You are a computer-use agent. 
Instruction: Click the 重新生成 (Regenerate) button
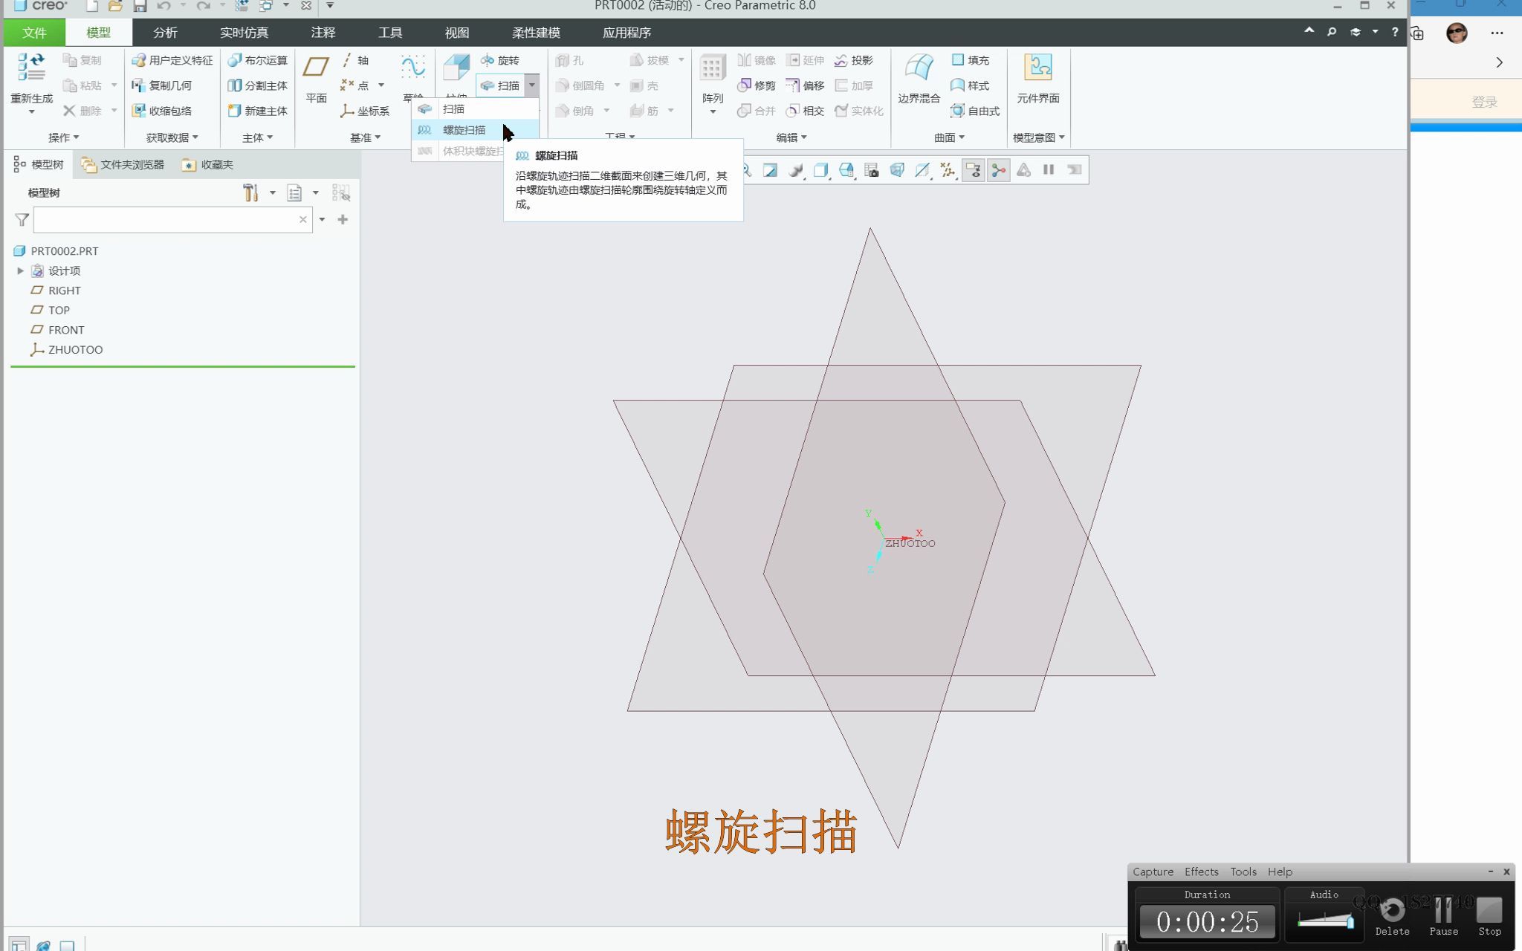click(30, 78)
